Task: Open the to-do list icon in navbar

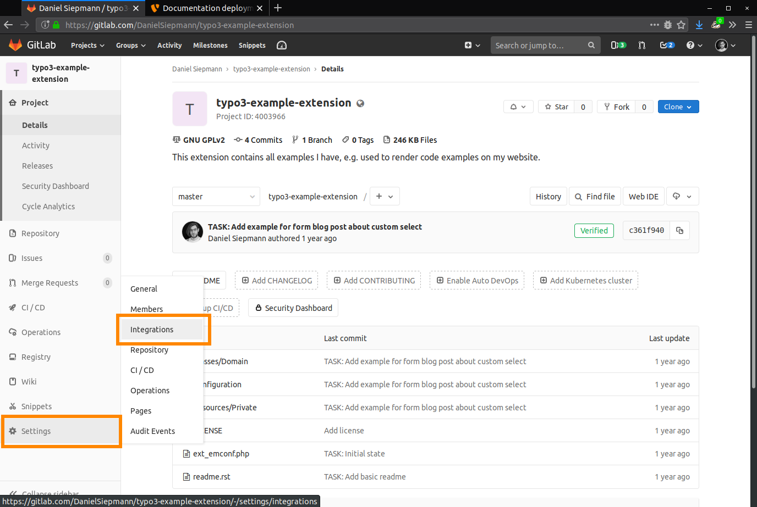Action: tap(667, 45)
